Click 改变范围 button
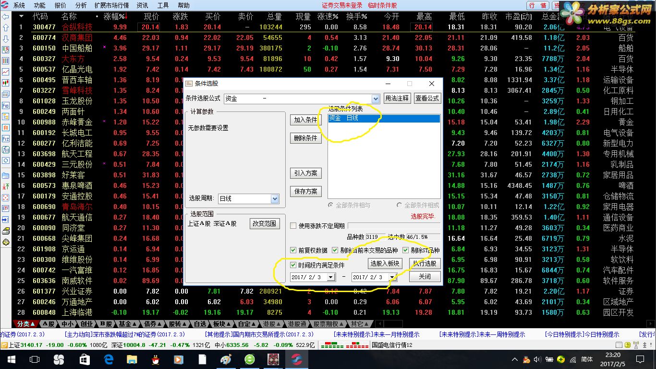The height and width of the screenshot is (369, 656). (265, 223)
